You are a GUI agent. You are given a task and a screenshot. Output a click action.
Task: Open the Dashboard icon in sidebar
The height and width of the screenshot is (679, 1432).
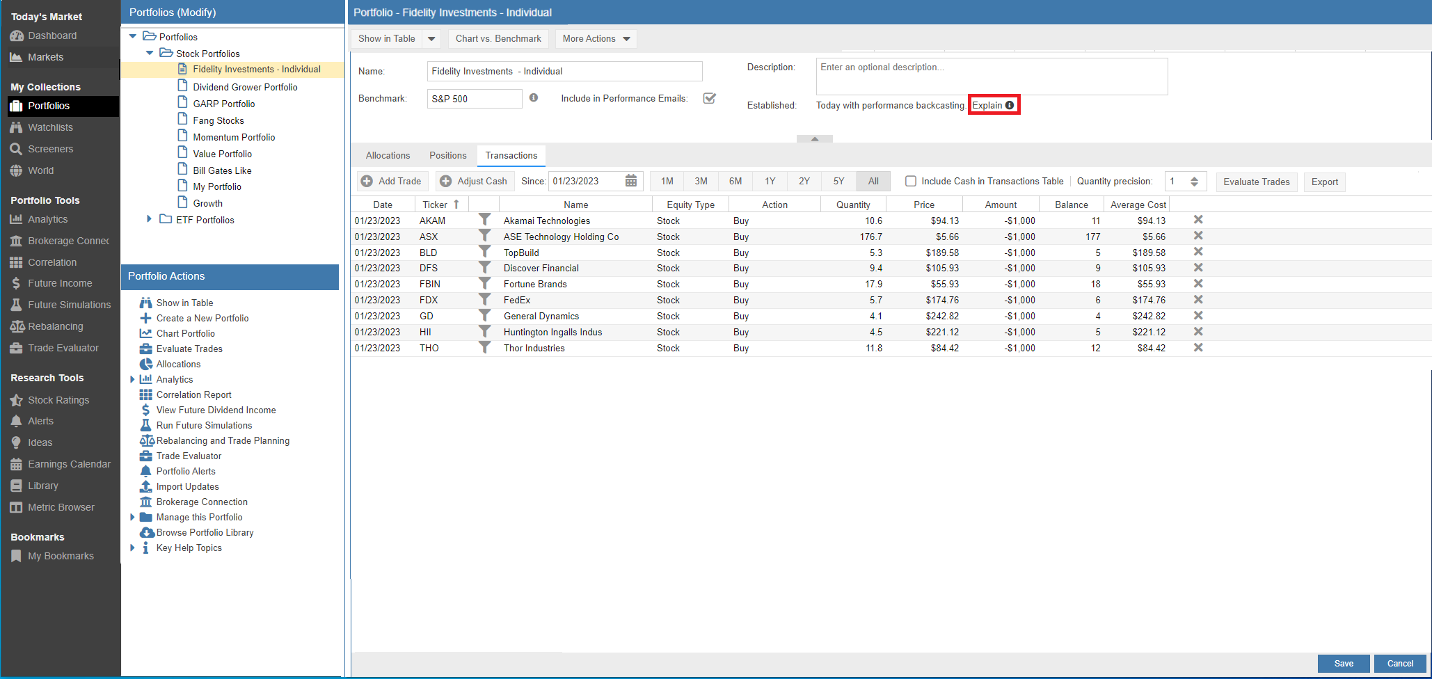(x=16, y=35)
